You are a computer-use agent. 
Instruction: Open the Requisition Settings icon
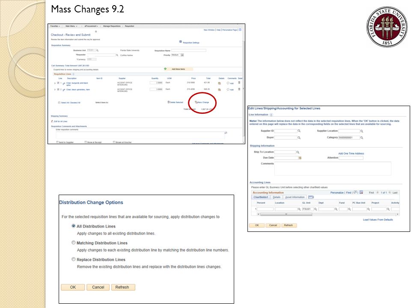[x=180, y=41]
